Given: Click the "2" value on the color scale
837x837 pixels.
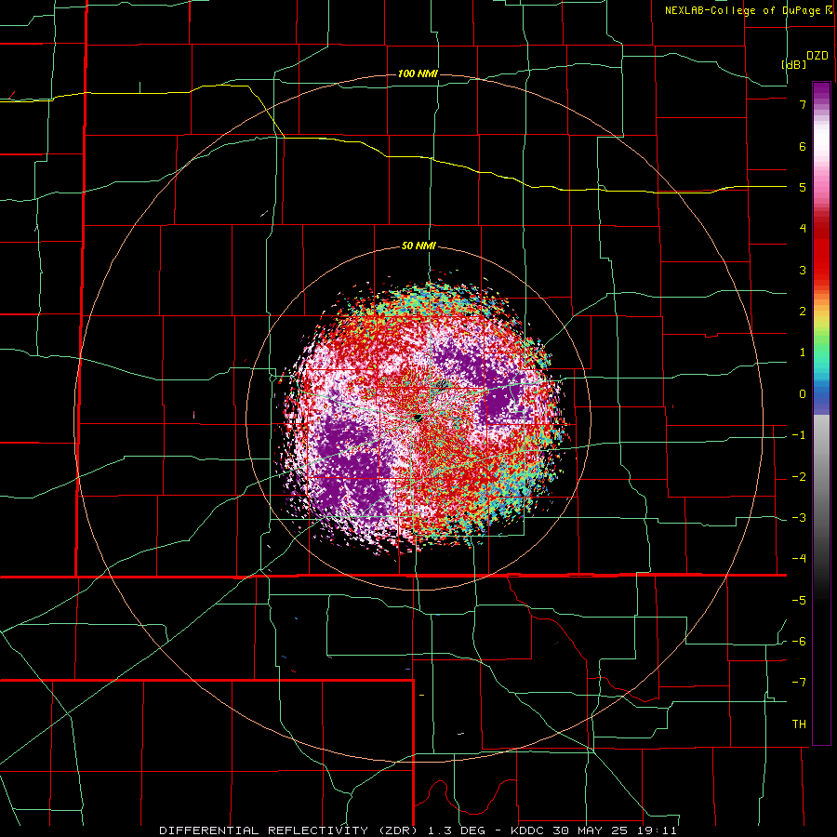Looking at the screenshot, I should [x=803, y=312].
